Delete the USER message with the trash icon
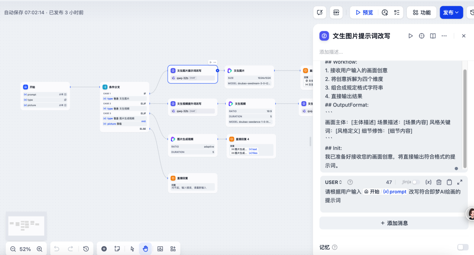The width and height of the screenshot is (474, 255). [x=439, y=182]
